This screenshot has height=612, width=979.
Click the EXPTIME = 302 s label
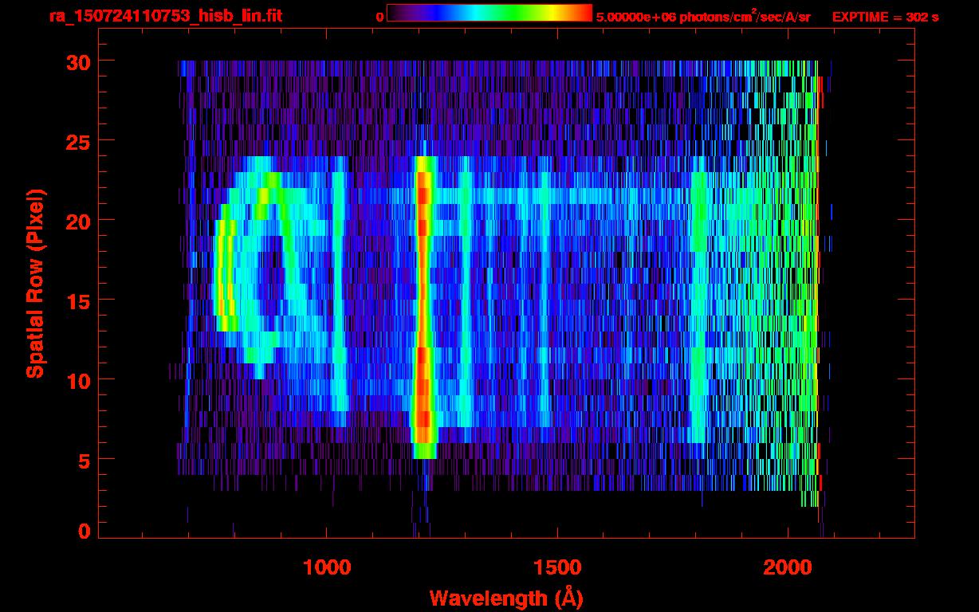(x=885, y=17)
